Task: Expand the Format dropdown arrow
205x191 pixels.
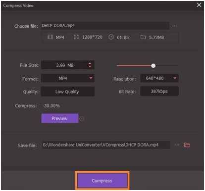Action: [x=91, y=78]
